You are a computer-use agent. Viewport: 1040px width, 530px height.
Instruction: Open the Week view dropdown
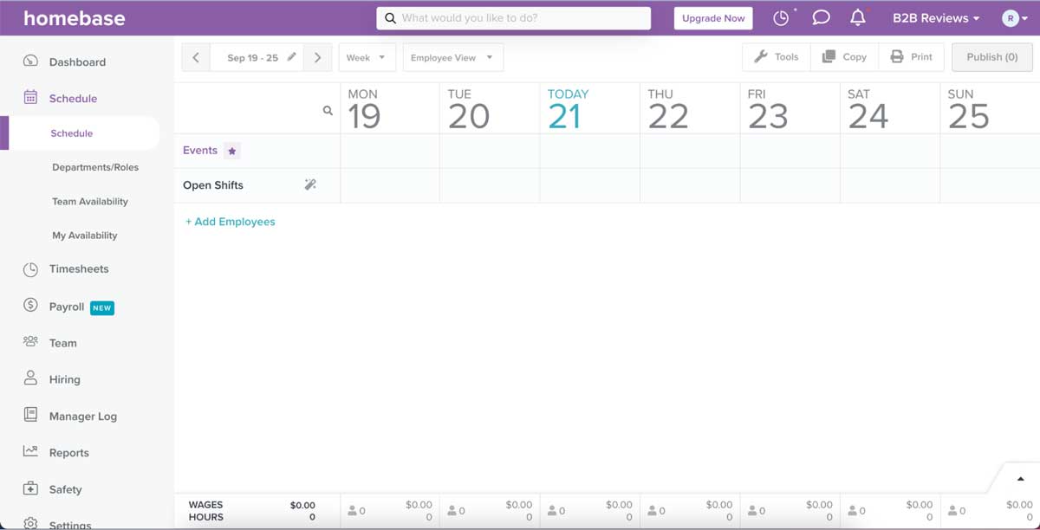(x=367, y=57)
